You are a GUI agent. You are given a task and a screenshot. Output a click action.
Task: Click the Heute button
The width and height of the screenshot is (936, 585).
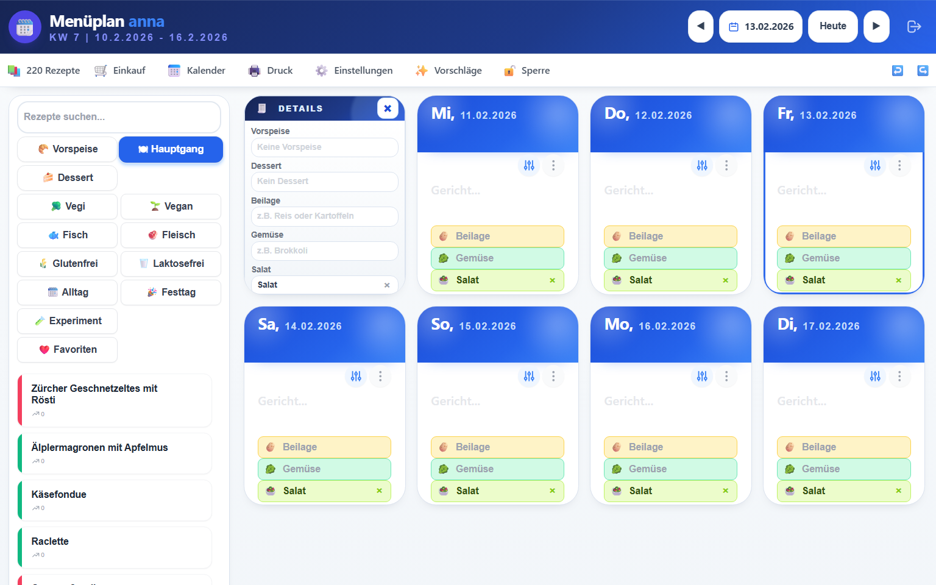(x=832, y=26)
